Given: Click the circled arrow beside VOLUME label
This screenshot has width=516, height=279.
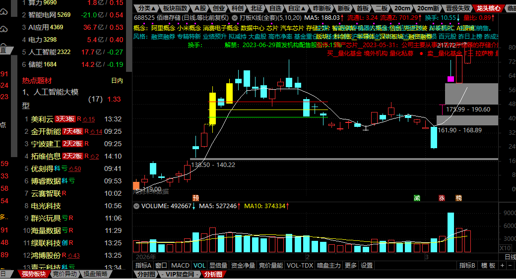Looking at the screenshot, I should pyautogui.click(x=137, y=206).
